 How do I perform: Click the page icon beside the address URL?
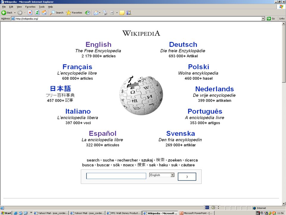point(13,19)
